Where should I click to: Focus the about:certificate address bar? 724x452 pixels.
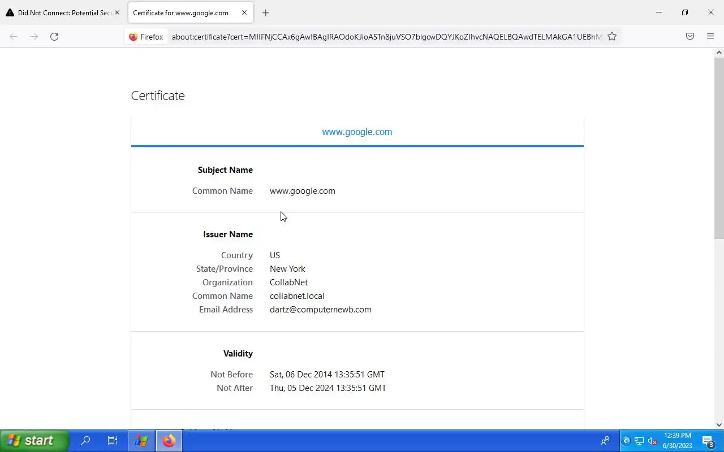386,37
